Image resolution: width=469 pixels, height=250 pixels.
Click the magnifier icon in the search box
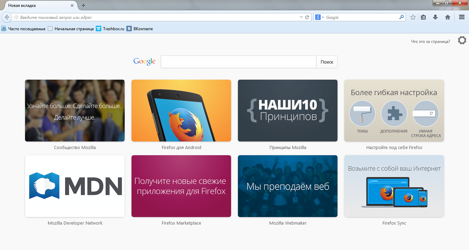tap(401, 17)
